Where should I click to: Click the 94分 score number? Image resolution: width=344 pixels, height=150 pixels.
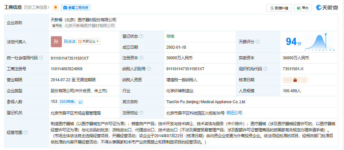pos(293,42)
